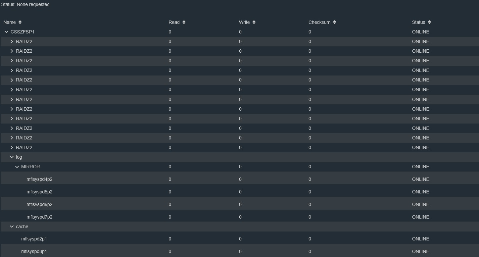Collapse the MIRROR vdev chevron
This screenshot has width=479, height=257.
tap(17, 167)
